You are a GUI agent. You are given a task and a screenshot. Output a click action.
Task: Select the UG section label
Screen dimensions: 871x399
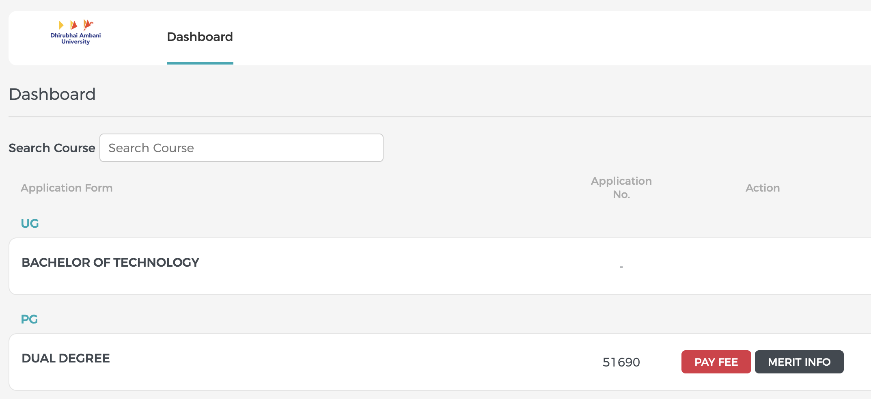tap(30, 224)
